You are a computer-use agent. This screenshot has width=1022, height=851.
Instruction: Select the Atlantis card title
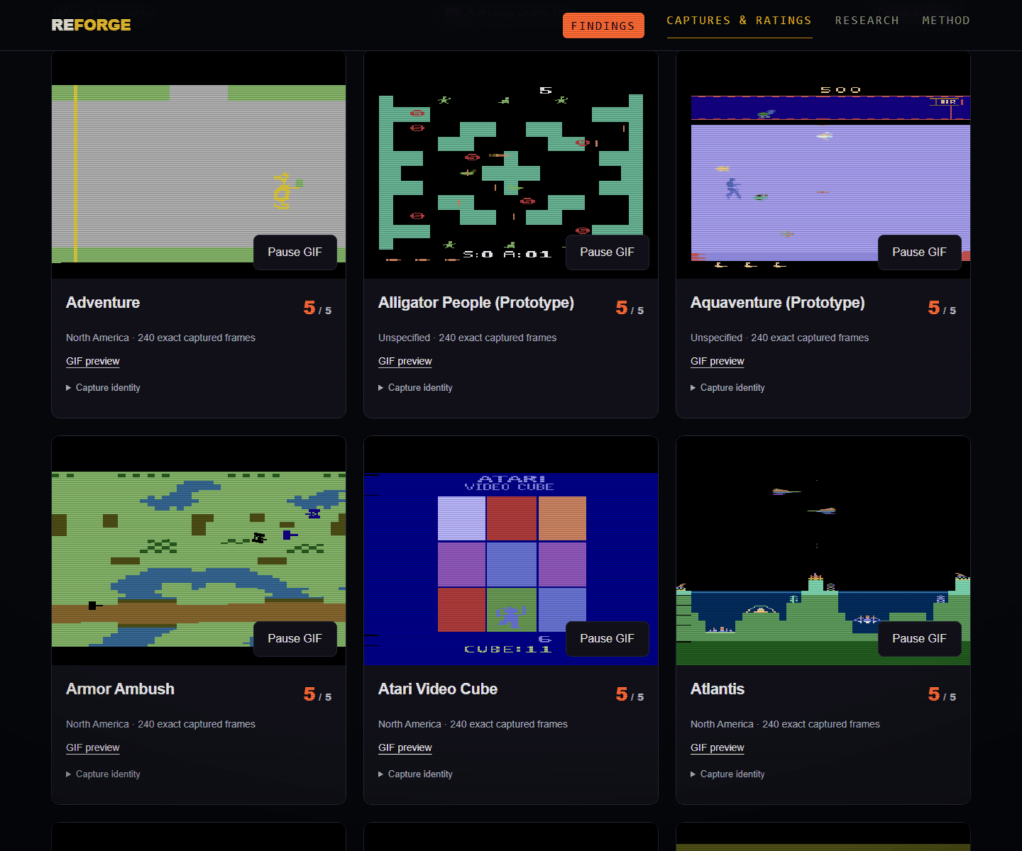tap(718, 689)
